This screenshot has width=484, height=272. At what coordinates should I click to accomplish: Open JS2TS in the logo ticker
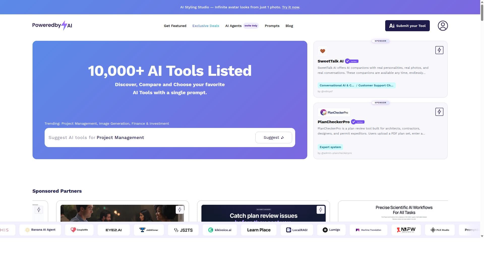click(x=183, y=230)
